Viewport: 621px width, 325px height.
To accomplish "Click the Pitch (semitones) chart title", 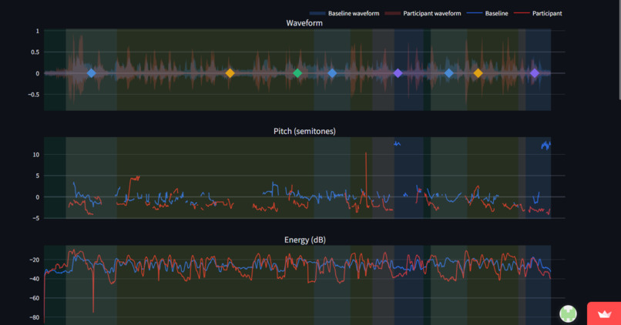I will tap(304, 131).
